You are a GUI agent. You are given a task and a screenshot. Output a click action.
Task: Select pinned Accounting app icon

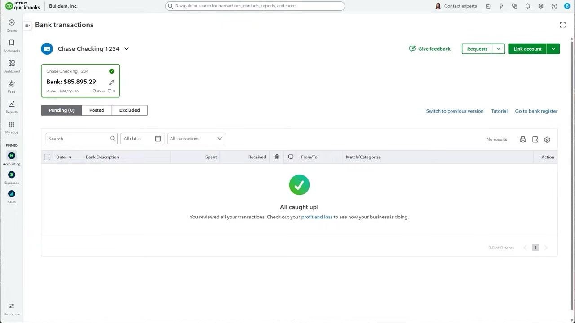pyautogui.click(x=12, y=156)
